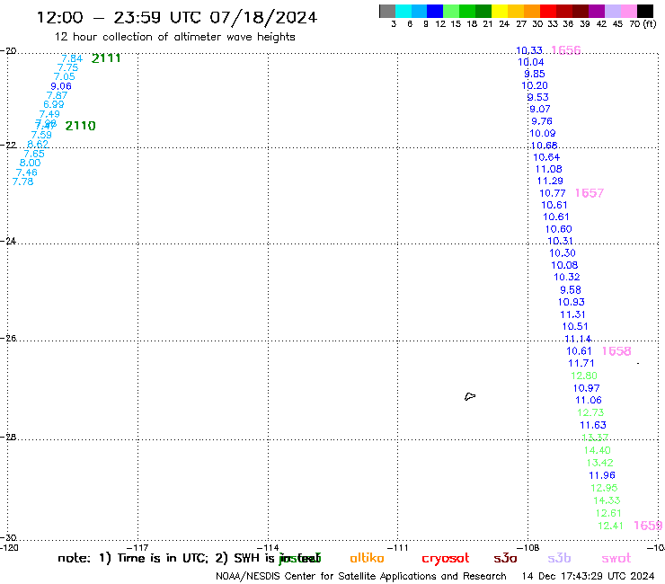This screenshot has width=665, height=584.
Task: Select the 'swot' satellite legend label
Action: (x=616, y=559)
